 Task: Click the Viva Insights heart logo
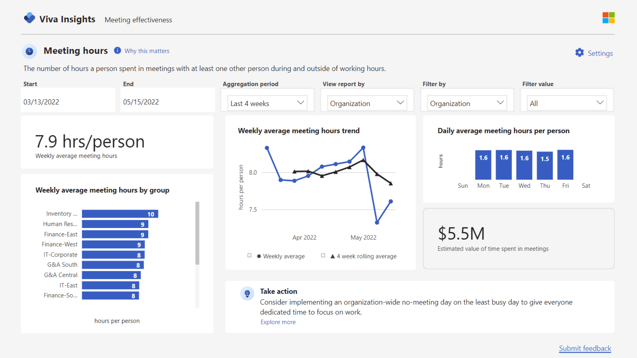(30, 18)
